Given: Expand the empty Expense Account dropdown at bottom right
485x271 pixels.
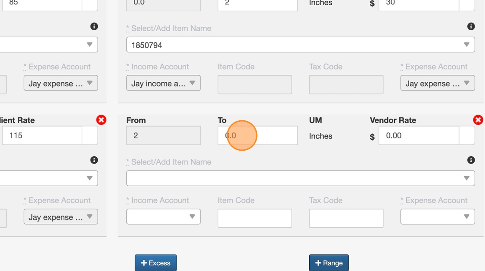Looking at the screenshot, I should tap(437, 216).
